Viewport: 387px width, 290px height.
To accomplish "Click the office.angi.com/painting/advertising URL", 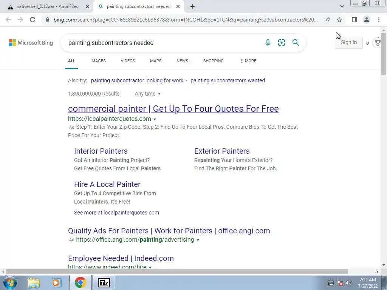I will (135, 240).
